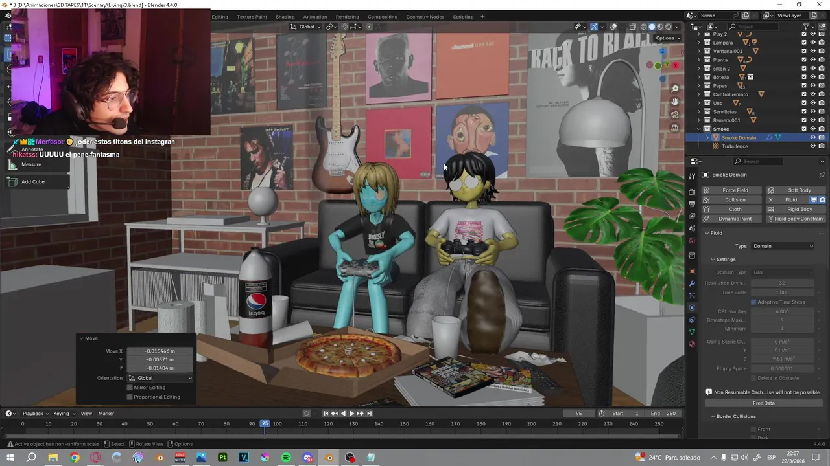The width and height of the screenshot is (830, 466).
Task: Open the fluid Type Domain dropdown
Action: [x=783, y=246]
